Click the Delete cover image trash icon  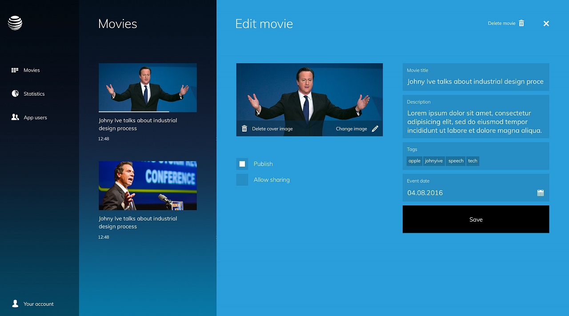[x=244, y=129]
